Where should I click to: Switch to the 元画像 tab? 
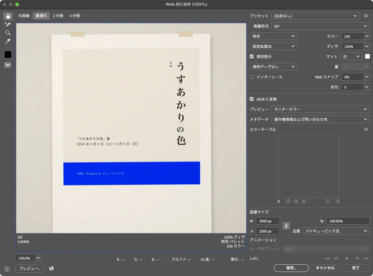pyautogui.click(x=24, y=16)
